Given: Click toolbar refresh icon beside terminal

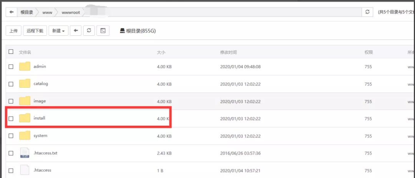Looking at the screenshot, I should click(89, 31).
